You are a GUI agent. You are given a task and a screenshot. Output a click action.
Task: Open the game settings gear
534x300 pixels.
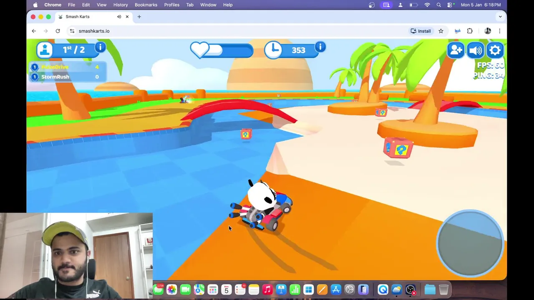tap(495, 50)
